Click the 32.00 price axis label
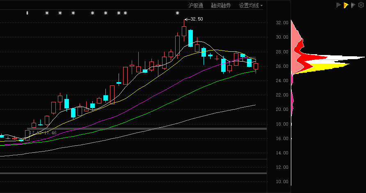This screenshot has width=366, height=193. [282, 23]
